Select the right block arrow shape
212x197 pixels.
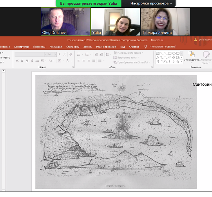[x=170, y=58]
